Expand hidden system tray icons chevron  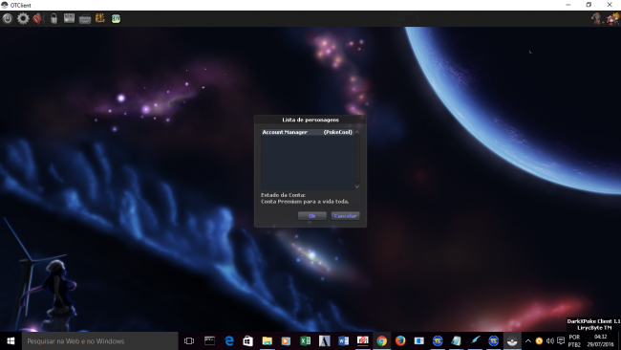(528, 340)
